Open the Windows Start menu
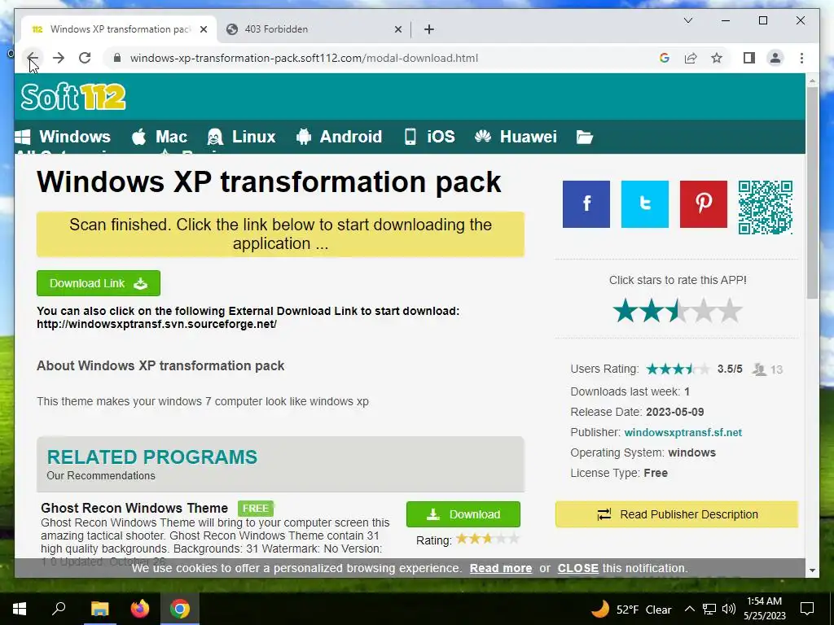834x625 pixels. click(x=20, y=609)
